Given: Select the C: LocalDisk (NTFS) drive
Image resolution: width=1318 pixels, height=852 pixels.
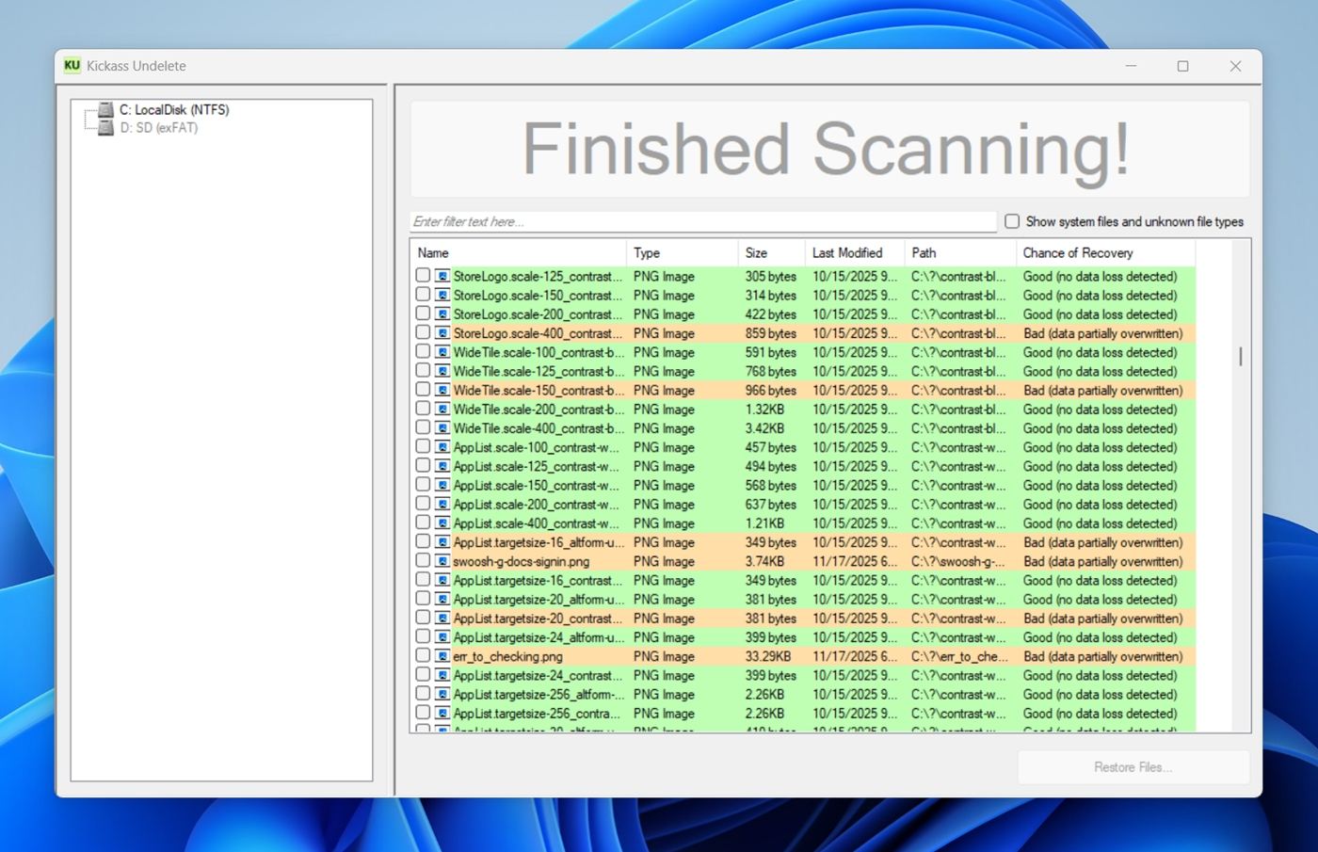Looking at the screenshot, I should click(x=173, y=109).
